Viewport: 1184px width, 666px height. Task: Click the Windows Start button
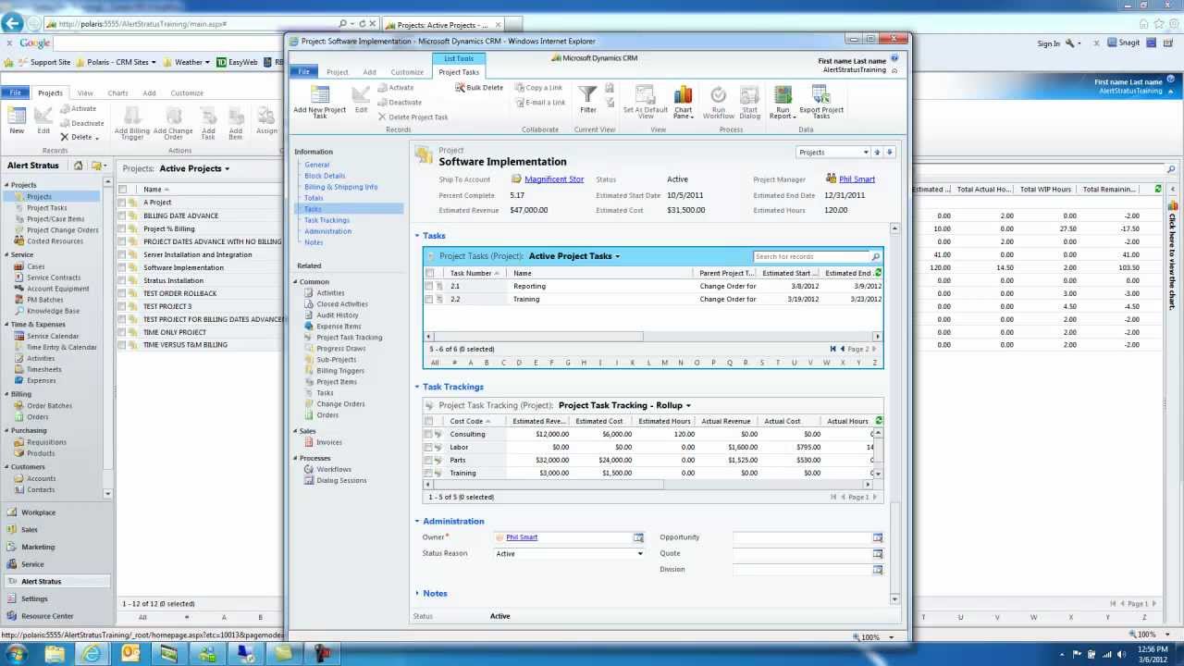[17, 654]
